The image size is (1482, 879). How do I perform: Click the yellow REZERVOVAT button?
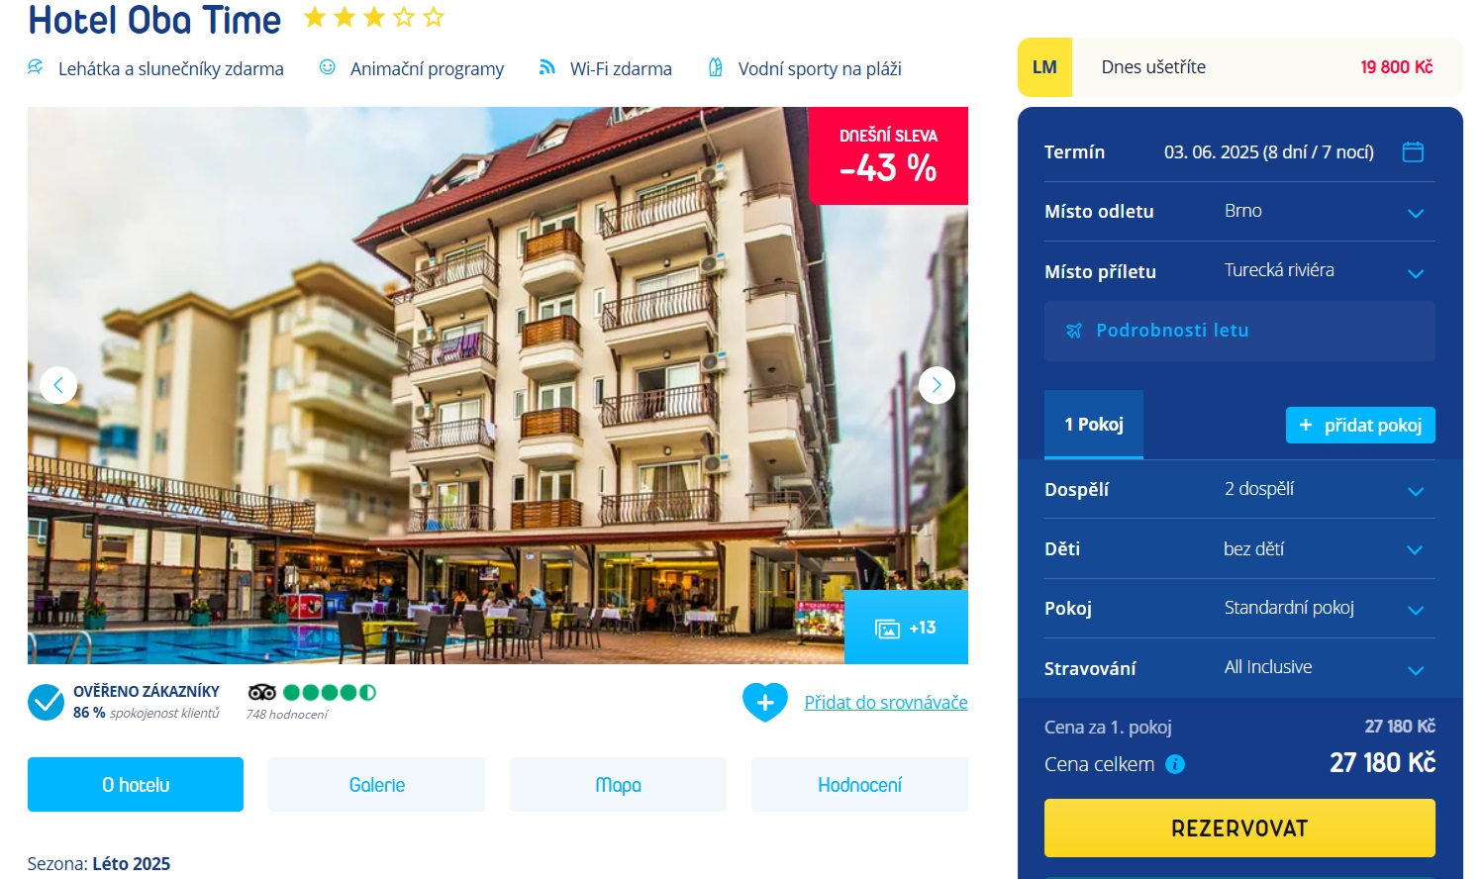point(1239,829)
